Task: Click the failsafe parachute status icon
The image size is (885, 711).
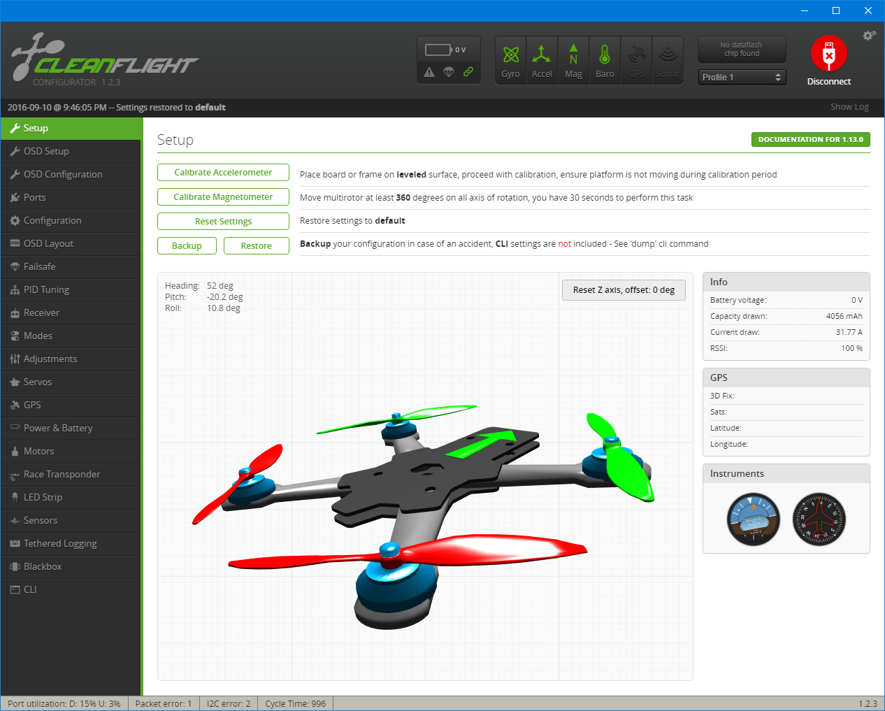Action: (449, 72)
